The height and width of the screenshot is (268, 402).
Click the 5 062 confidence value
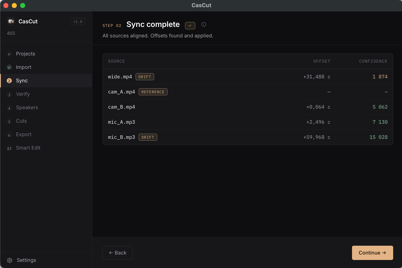click(380, 107)
